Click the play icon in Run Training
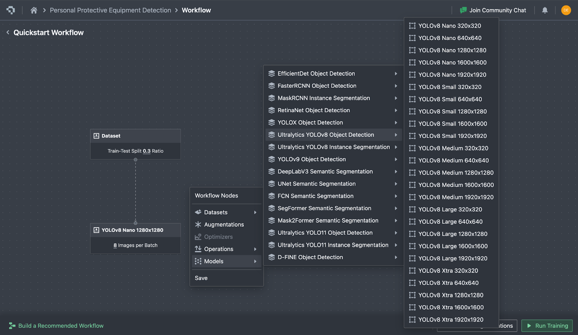The height and width of the screenshot is (335, 578). 529,326
